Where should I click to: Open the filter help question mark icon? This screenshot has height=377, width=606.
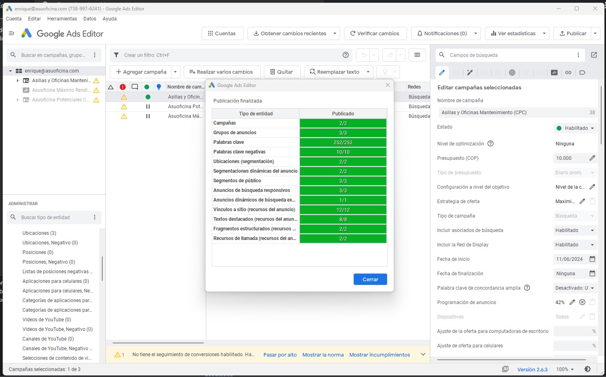[346, 55]
